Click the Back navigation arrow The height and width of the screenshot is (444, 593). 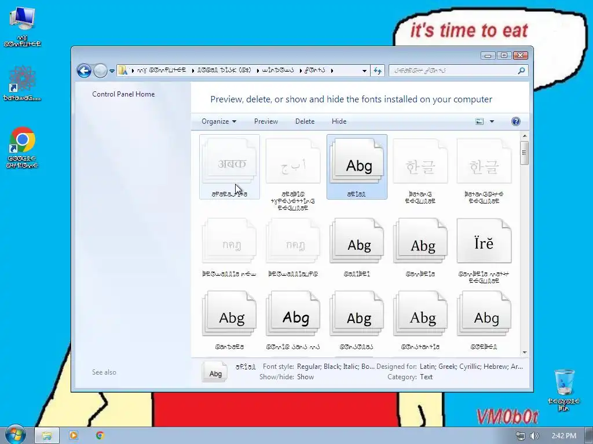pos(84,71)
